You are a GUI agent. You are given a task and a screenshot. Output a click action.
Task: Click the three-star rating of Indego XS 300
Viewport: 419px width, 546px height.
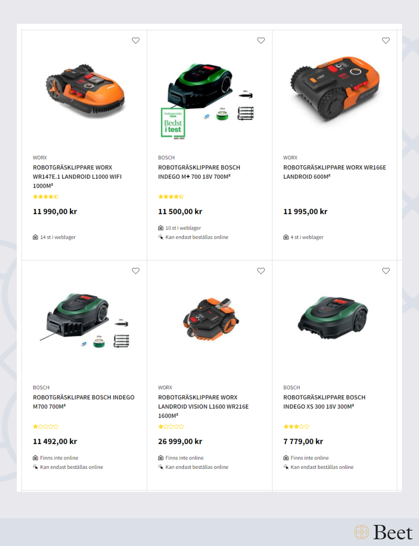pos(296,427)
